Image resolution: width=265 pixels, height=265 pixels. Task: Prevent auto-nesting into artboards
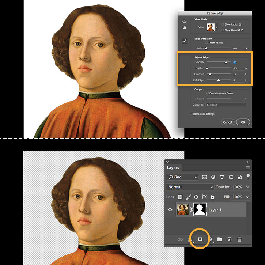[204, 197]
